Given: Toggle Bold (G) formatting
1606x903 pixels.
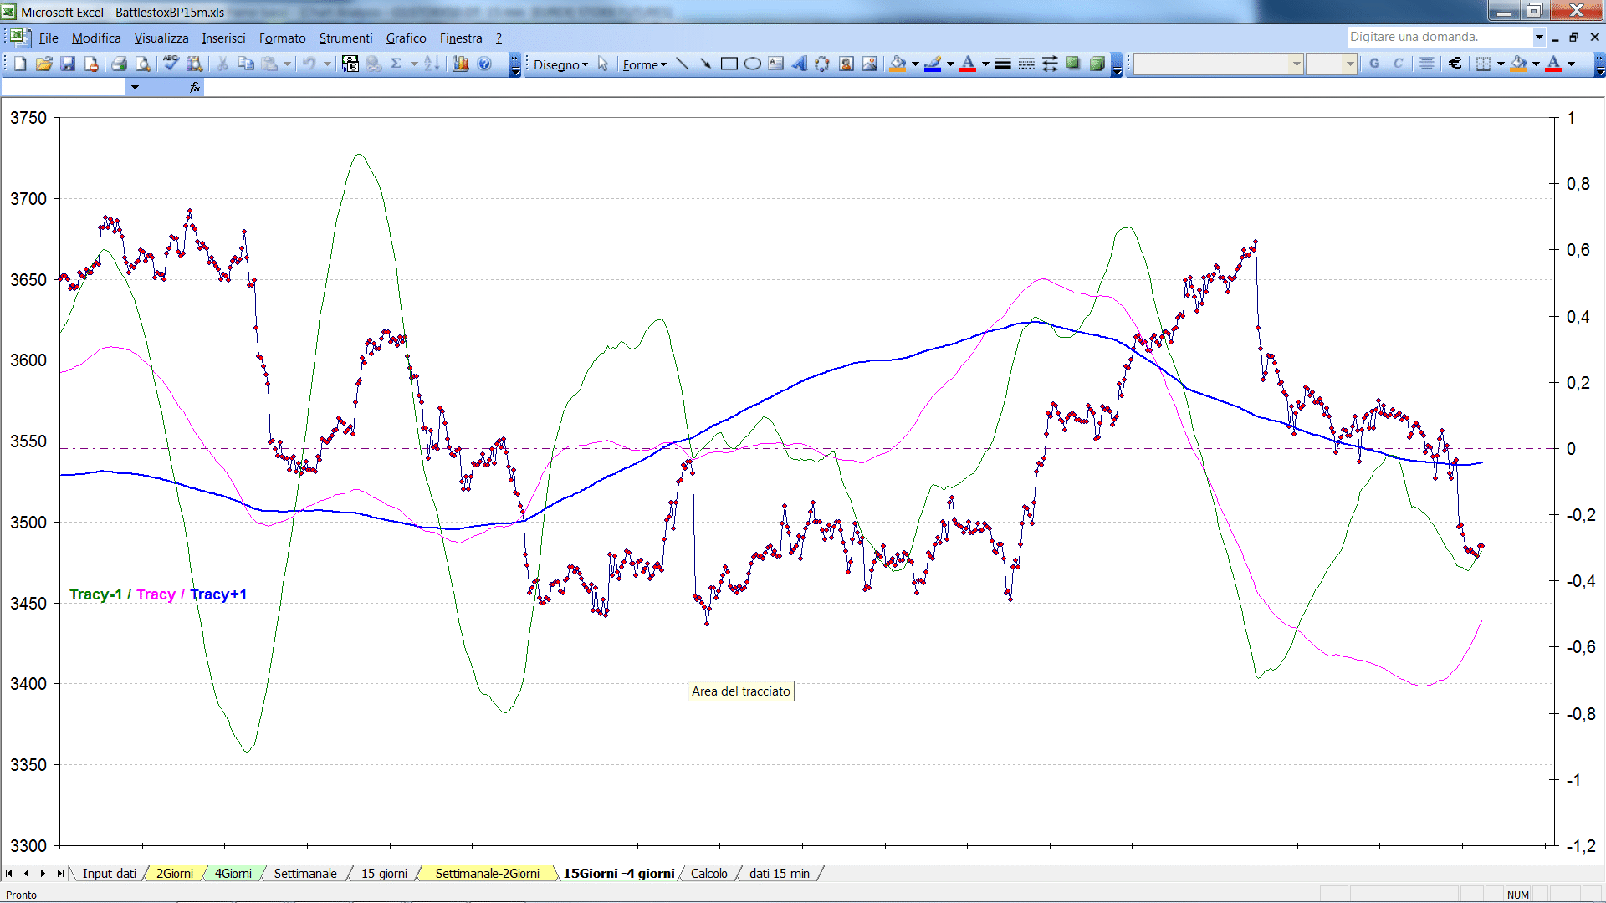Looking at the screenshot, I should [x=1374, y=64].
